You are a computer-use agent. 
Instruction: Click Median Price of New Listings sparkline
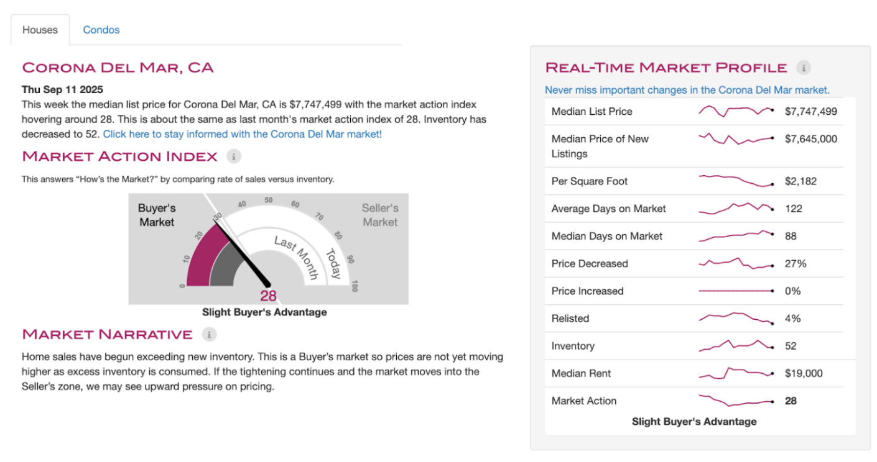(736, 139)
